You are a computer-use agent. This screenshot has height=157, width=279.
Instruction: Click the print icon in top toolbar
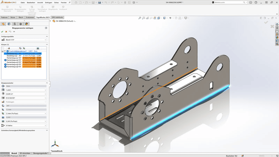tap(99, 2)
